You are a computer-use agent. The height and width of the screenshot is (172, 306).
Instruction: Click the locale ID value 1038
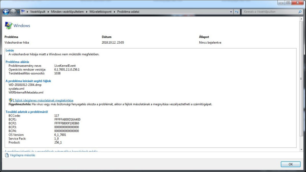57,73
